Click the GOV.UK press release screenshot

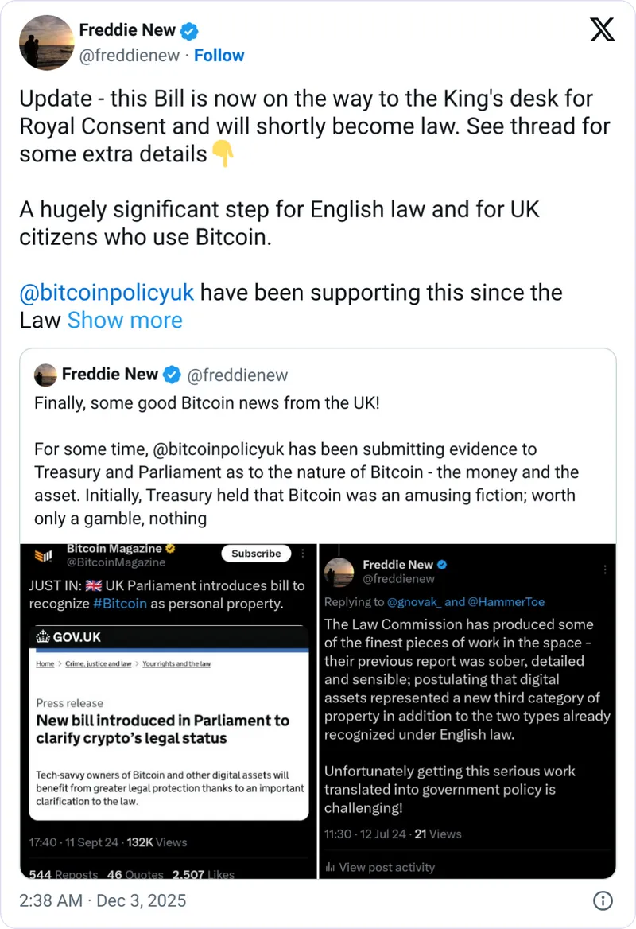(169, 724)
